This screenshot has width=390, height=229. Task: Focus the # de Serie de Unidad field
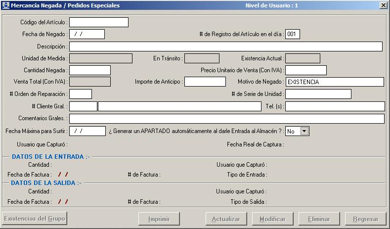click(318, 94)
